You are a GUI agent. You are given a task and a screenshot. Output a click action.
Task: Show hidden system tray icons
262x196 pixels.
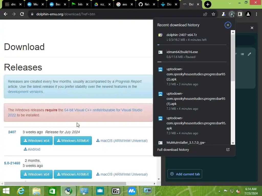pos(219,191)
